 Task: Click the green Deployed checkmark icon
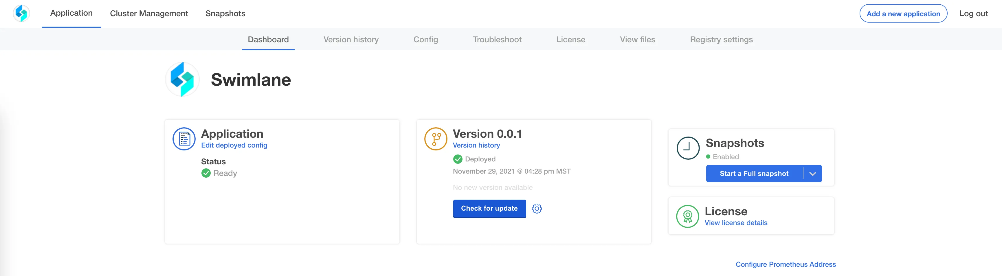point(458,159)
